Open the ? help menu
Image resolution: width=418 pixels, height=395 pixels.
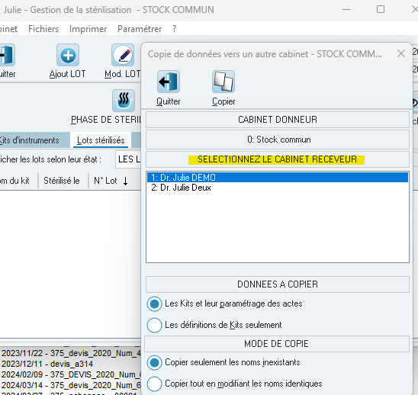[174, 29]
